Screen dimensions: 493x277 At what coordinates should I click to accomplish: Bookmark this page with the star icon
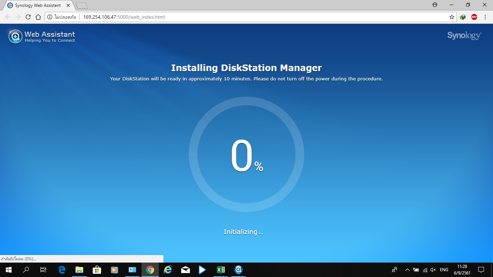(451, 17)
